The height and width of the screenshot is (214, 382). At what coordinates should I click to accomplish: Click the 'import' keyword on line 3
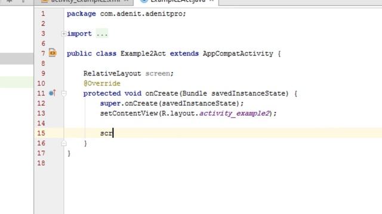pos(79,34)
